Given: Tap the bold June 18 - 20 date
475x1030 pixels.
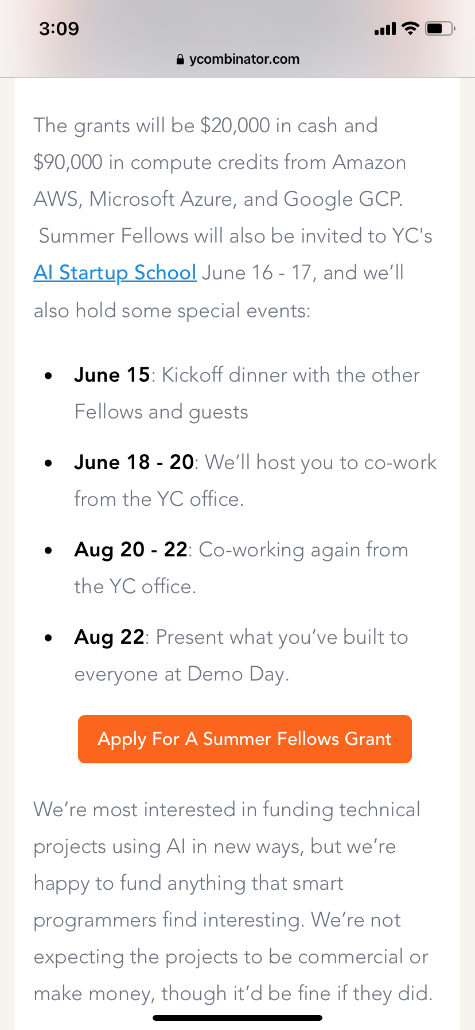Looking at the screenshot, I should click(134, 462).
